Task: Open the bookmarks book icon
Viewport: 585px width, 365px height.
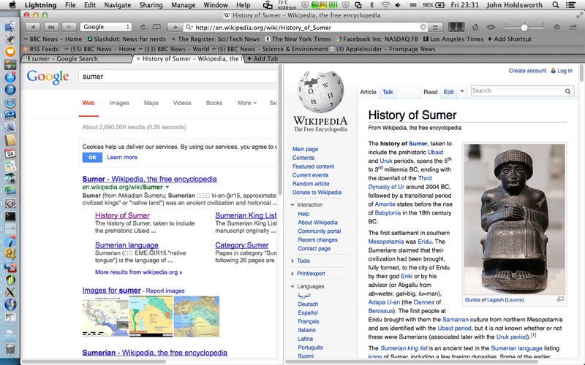Action: coord(156,27)
